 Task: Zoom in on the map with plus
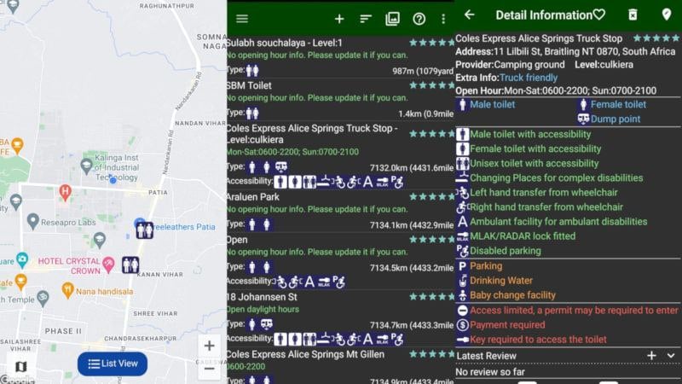click(x=209, y=346)
